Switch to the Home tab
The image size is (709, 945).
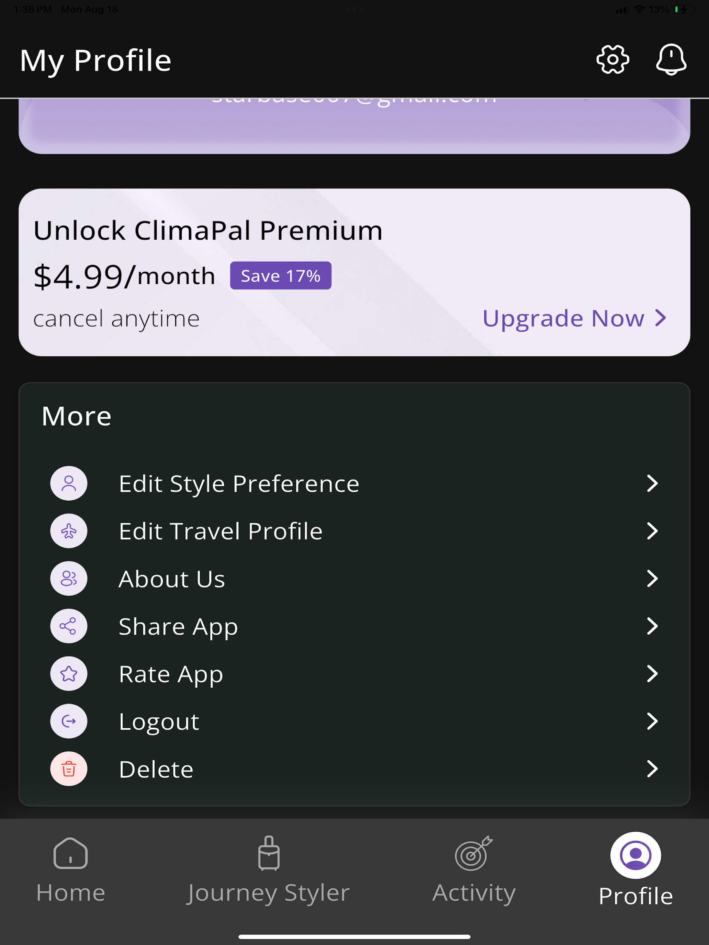(70, 870)
